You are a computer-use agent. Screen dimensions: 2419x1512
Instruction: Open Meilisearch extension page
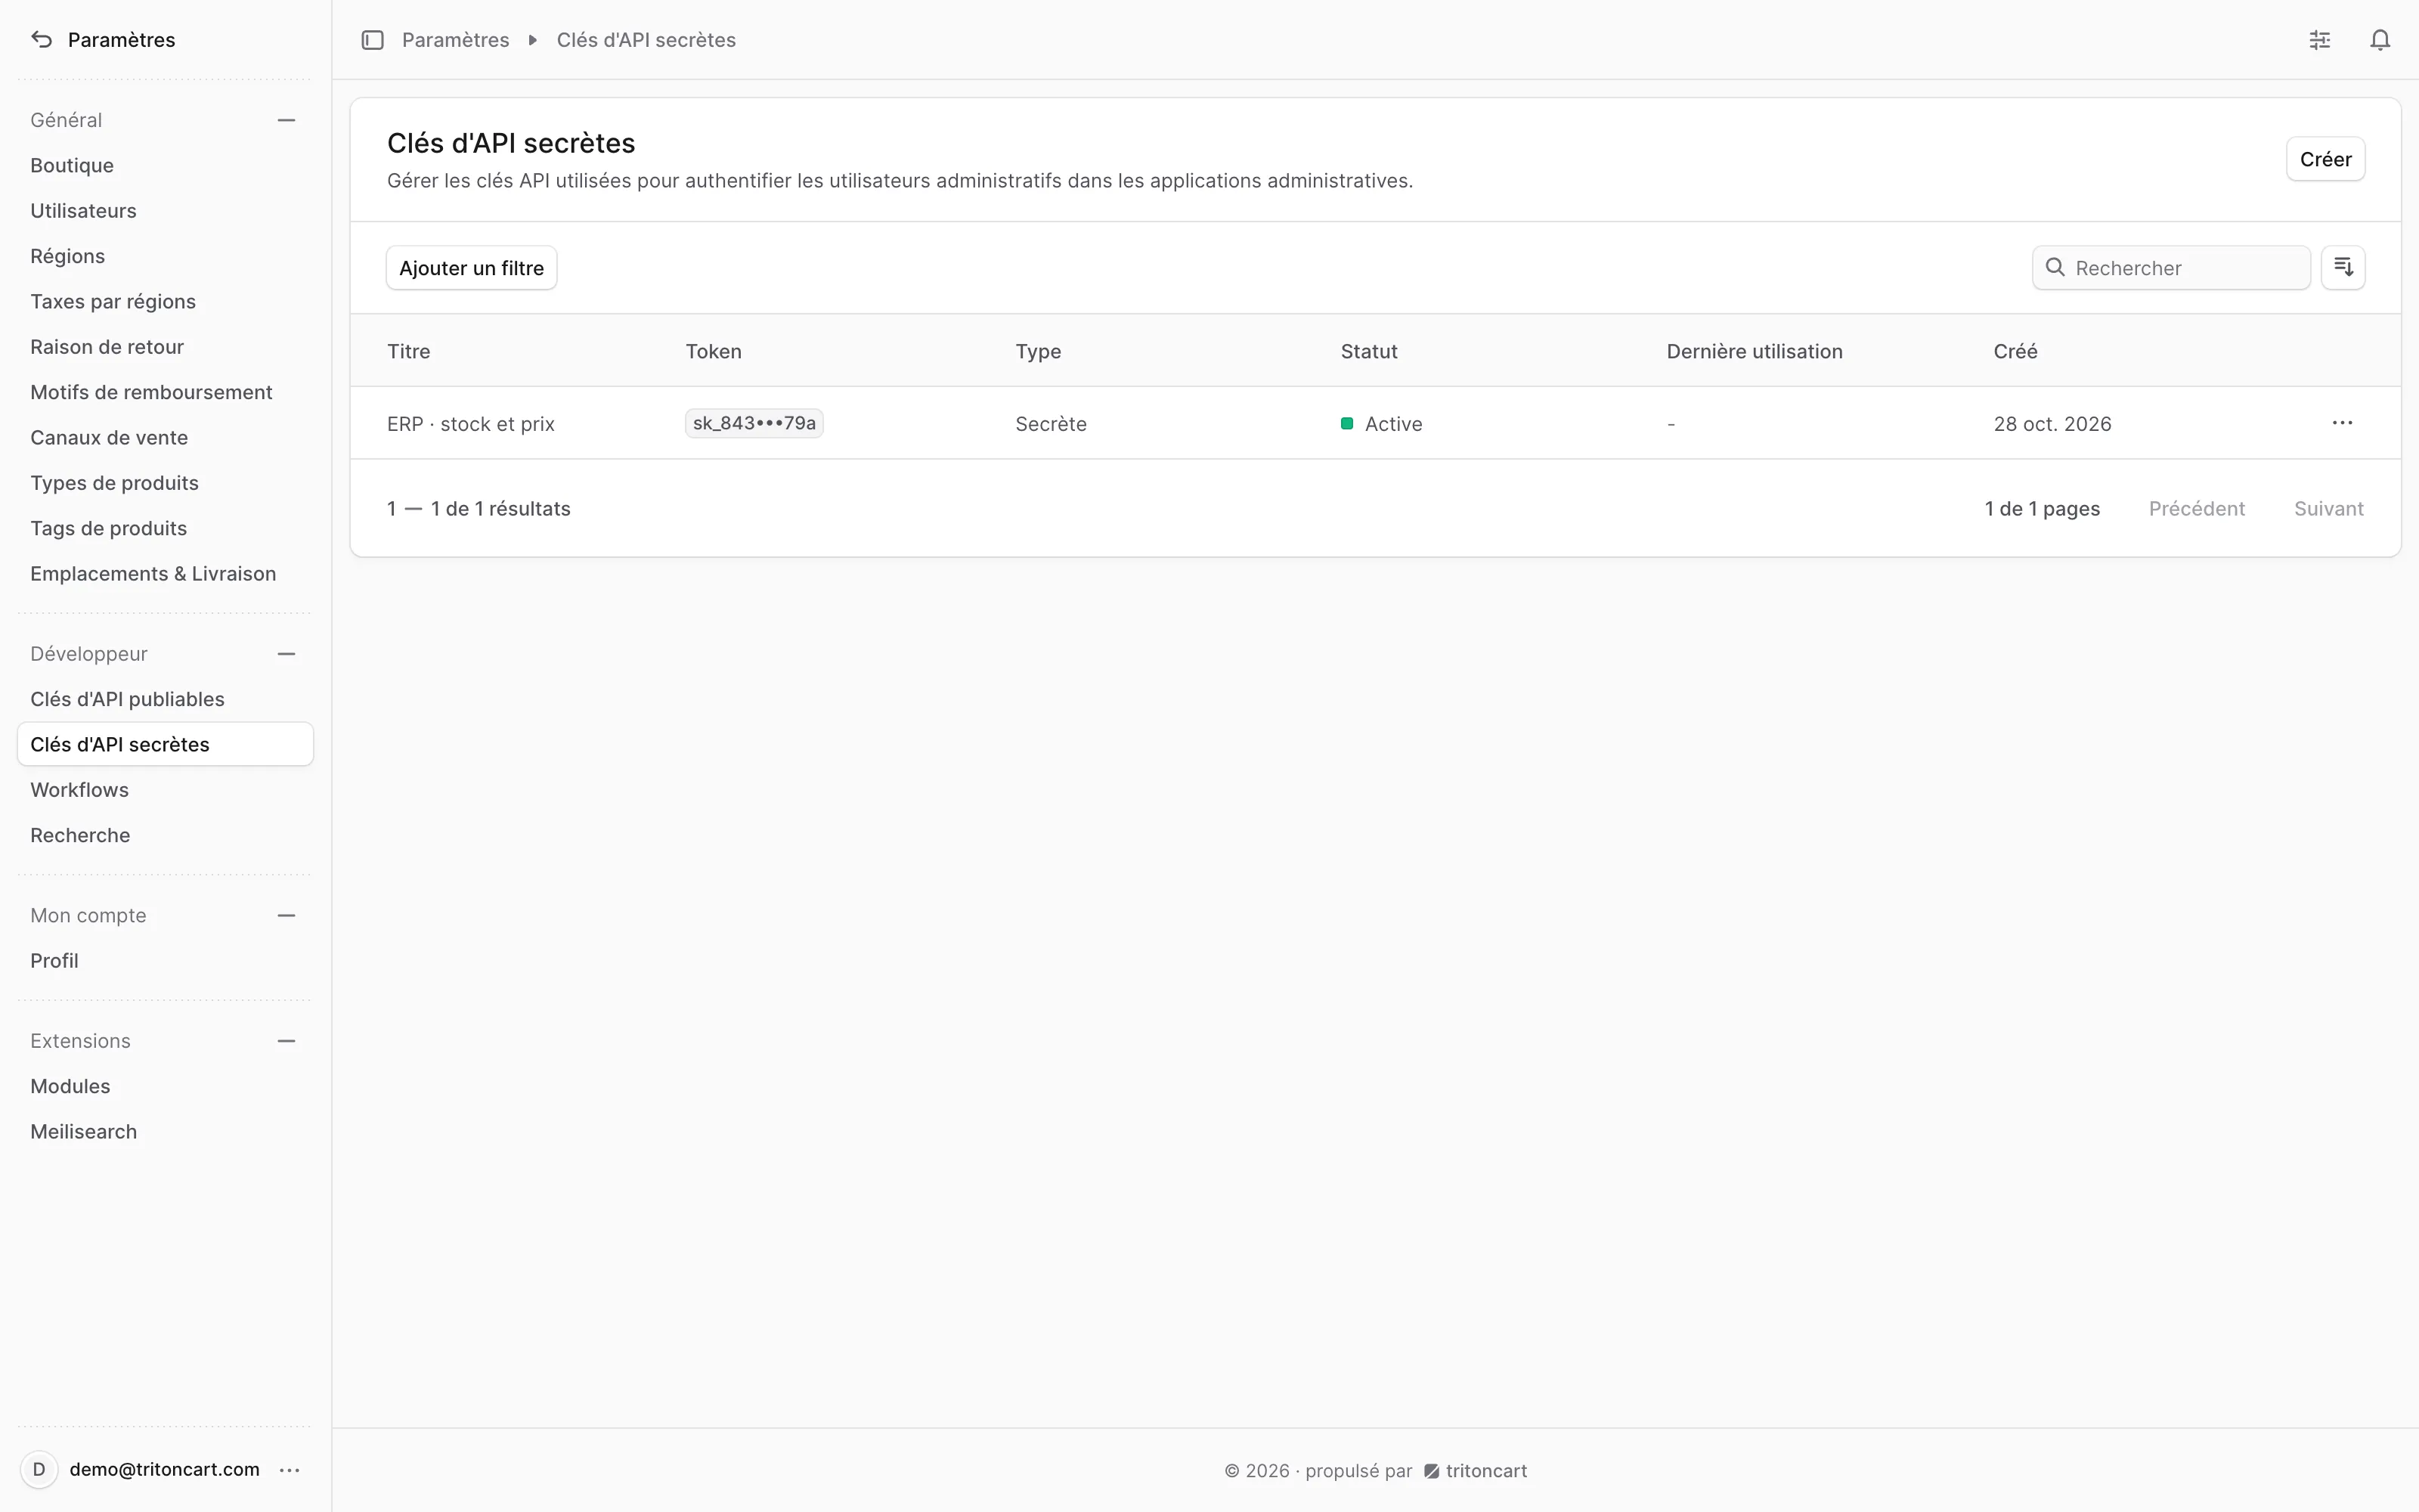coord(165,1131)
